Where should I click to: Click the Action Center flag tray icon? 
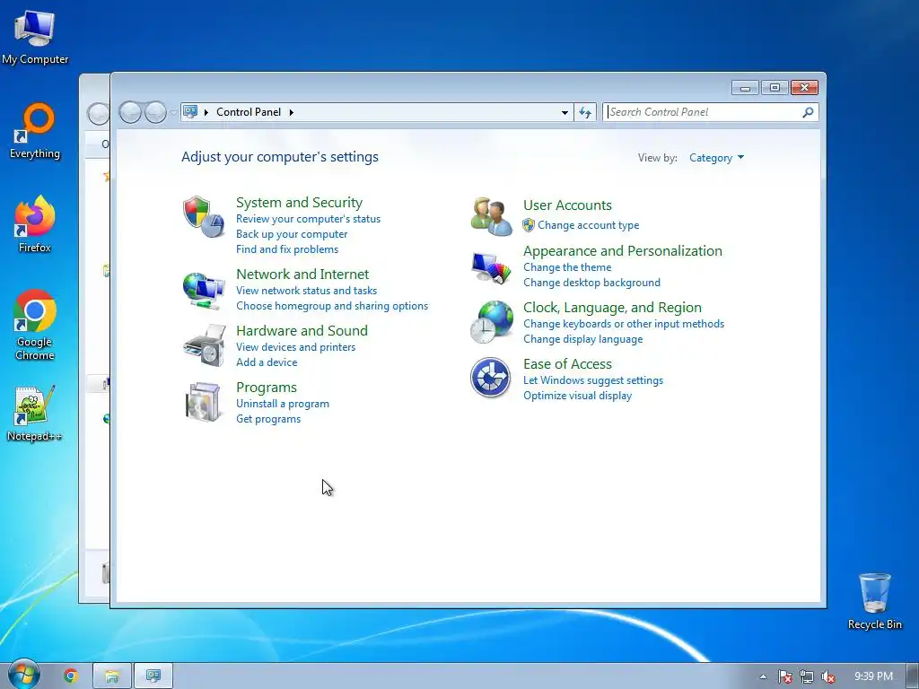click(784, 676)
